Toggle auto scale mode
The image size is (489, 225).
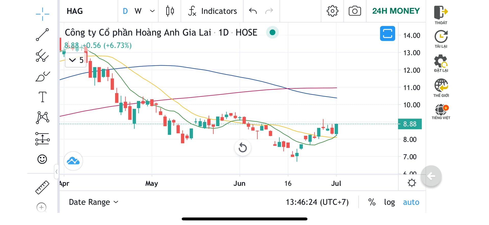pyautogui.click(x=411, y=202)
